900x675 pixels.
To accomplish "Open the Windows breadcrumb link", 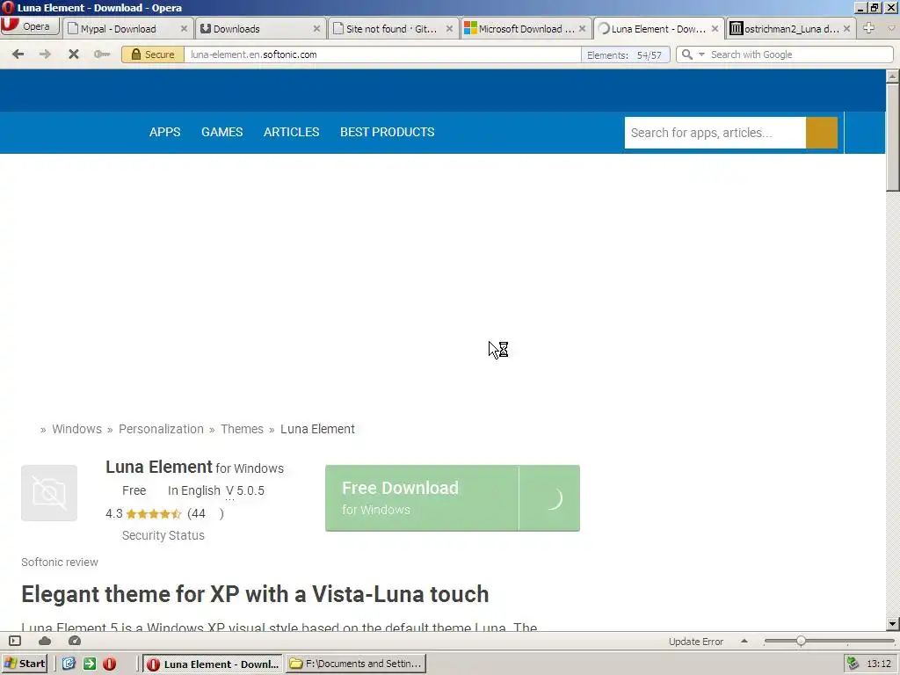I will click(x=77, y=429).
